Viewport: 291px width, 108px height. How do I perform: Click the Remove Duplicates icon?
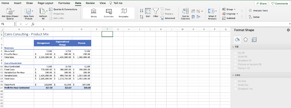point(193,17)
